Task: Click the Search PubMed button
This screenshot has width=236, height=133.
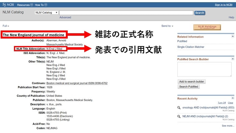Action: [188, 87]
